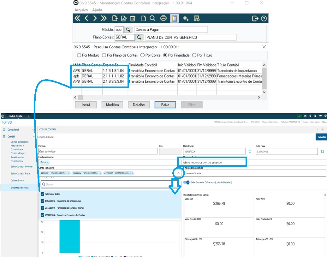Open help question mark in Manutenção toolbar
This screenshot has width=327, height=263.
tap(264, 18)
